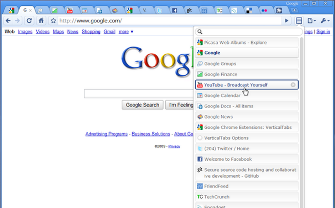Image resolution: width=335 pixels, height=208 pixels.
Task: Click the Google Search button
Action: [x=143, y=105]
